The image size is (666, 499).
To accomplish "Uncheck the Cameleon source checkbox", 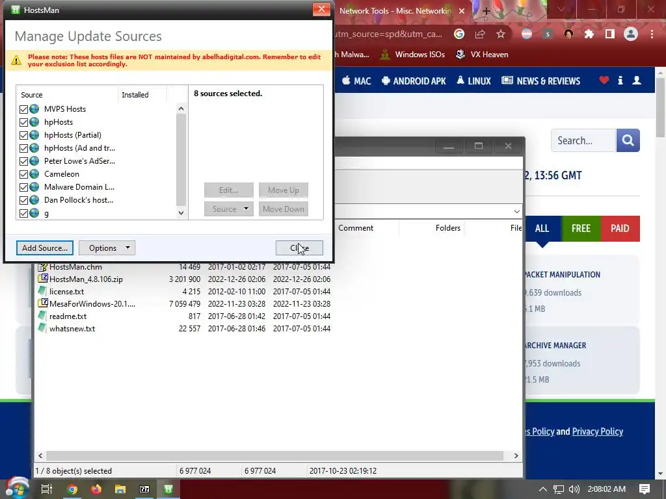I will point(24,174).
